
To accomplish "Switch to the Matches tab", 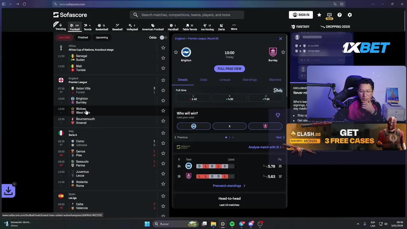I will (275, 80).
